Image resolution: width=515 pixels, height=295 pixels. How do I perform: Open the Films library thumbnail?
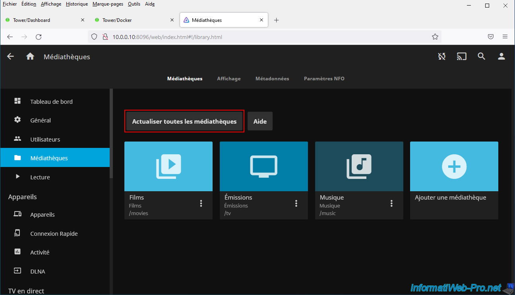tap(168, 166)
